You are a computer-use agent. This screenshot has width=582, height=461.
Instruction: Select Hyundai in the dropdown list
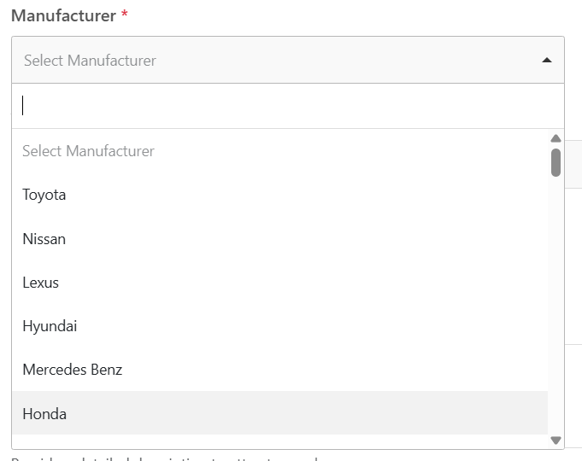pos(50,326)
